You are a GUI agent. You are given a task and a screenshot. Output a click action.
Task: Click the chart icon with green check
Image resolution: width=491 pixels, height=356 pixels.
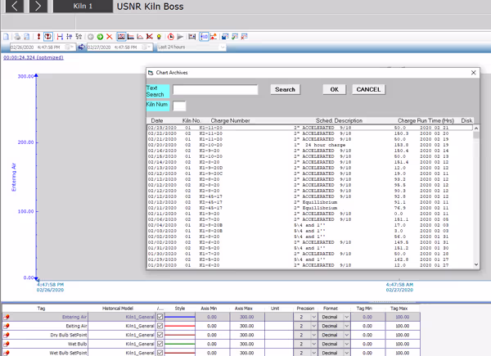click(235, 37)
